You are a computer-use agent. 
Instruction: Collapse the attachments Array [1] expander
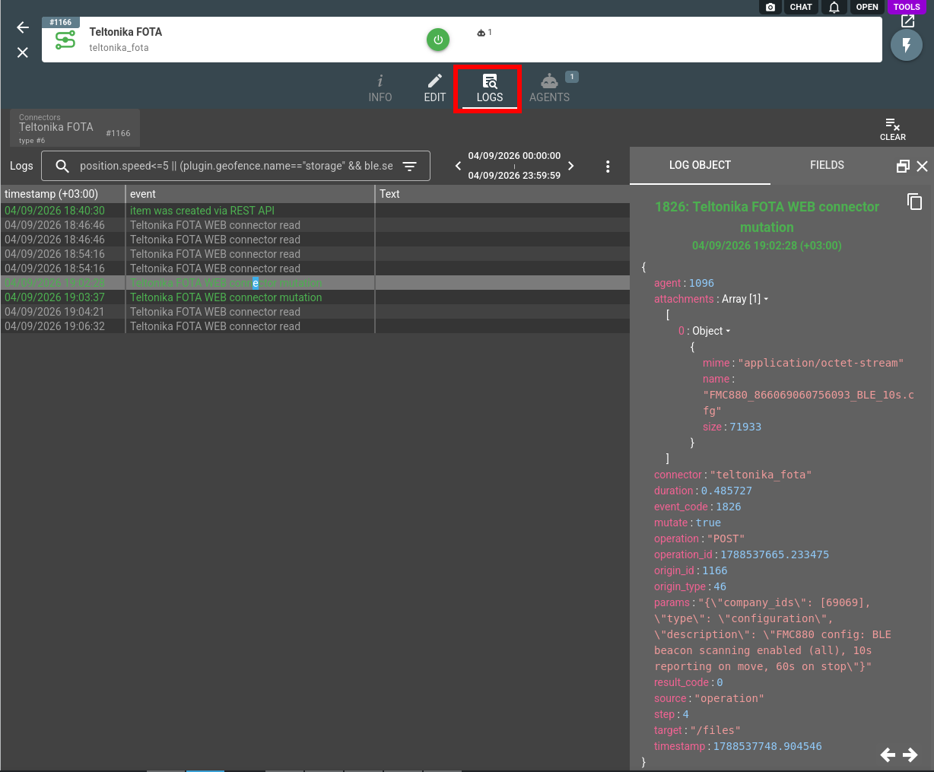pos(766,299)
